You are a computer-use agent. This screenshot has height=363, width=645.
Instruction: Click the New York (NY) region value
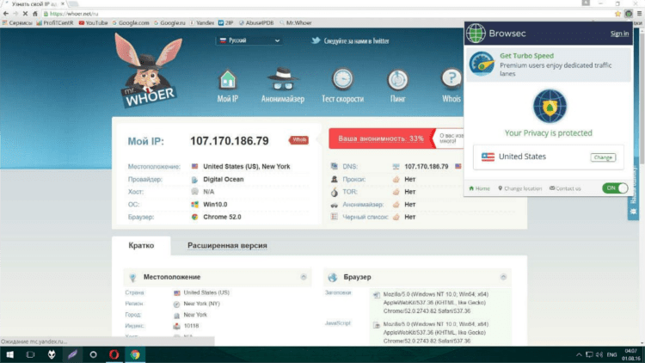(x=201, y=304)
